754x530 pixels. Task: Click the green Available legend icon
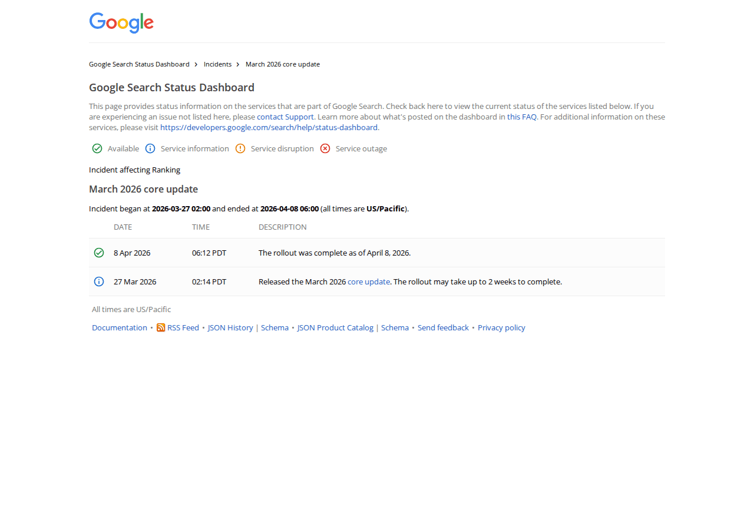(97, 148)
